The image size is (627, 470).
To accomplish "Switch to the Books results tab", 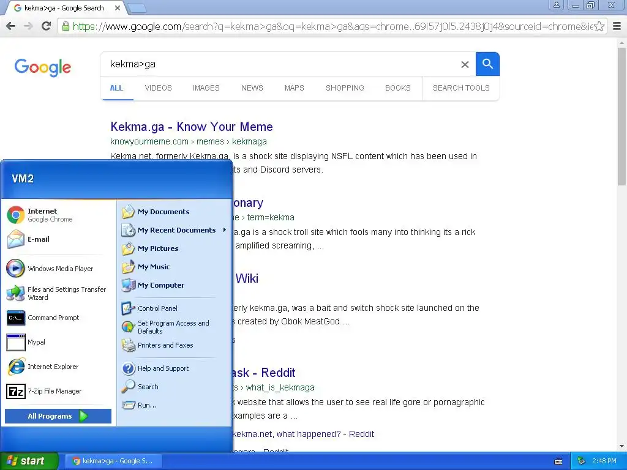I will click(x=398, y=88).
